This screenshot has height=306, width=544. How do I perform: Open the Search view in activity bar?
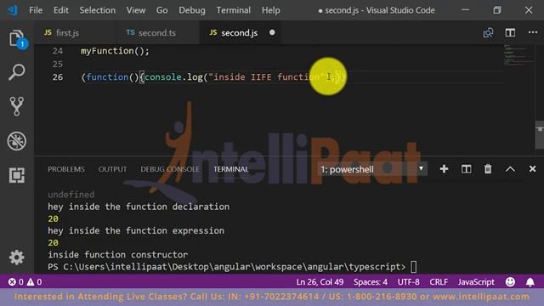(17, 72)
